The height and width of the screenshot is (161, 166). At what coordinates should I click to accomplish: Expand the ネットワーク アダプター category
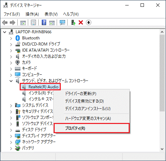pos(11,142)
